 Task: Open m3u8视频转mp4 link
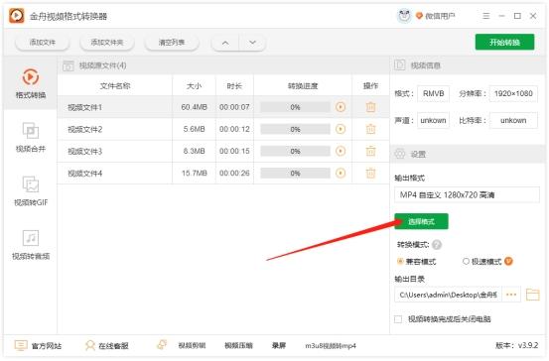click(331, 345)
